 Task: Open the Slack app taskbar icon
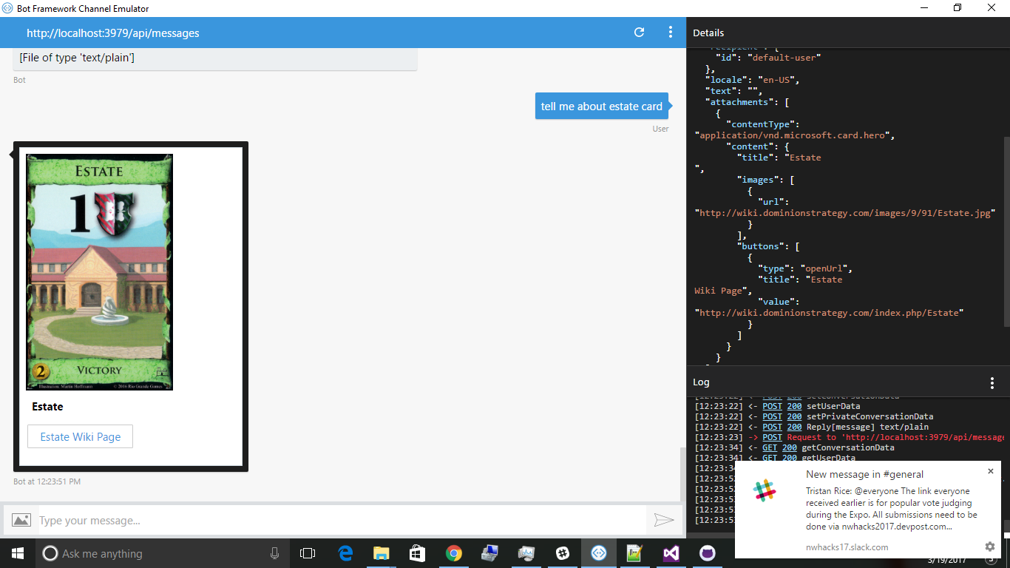click(x=563, y=553)
